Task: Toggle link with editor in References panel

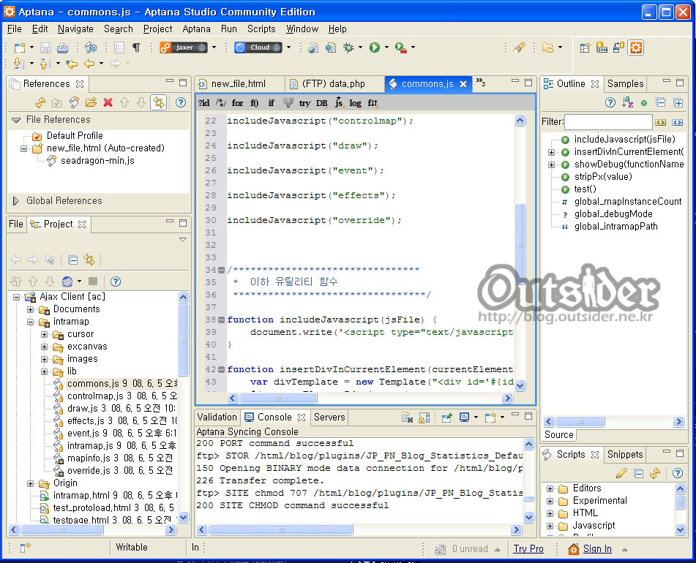Action: (x=159, y=103)
